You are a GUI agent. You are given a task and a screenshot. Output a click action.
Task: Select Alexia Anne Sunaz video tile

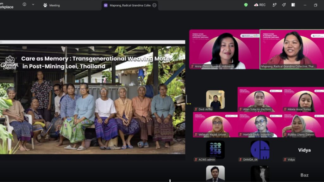303,100
